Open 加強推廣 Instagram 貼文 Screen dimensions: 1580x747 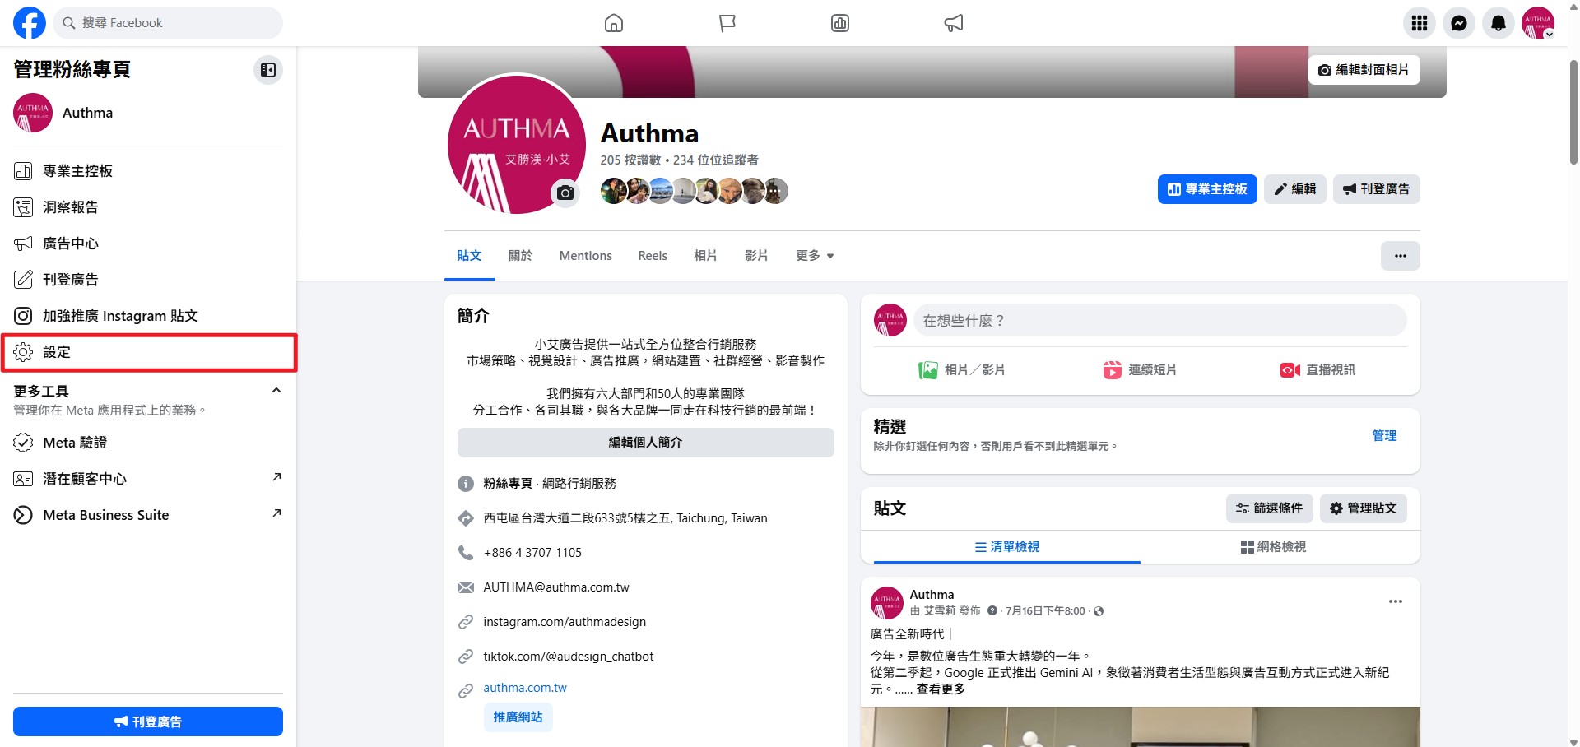(x=148, y=316)
